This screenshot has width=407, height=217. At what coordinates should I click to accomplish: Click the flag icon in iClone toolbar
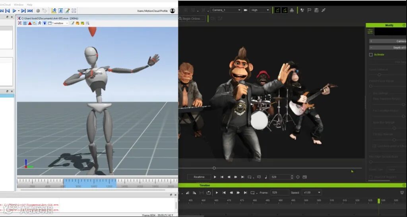coord(310,10)
